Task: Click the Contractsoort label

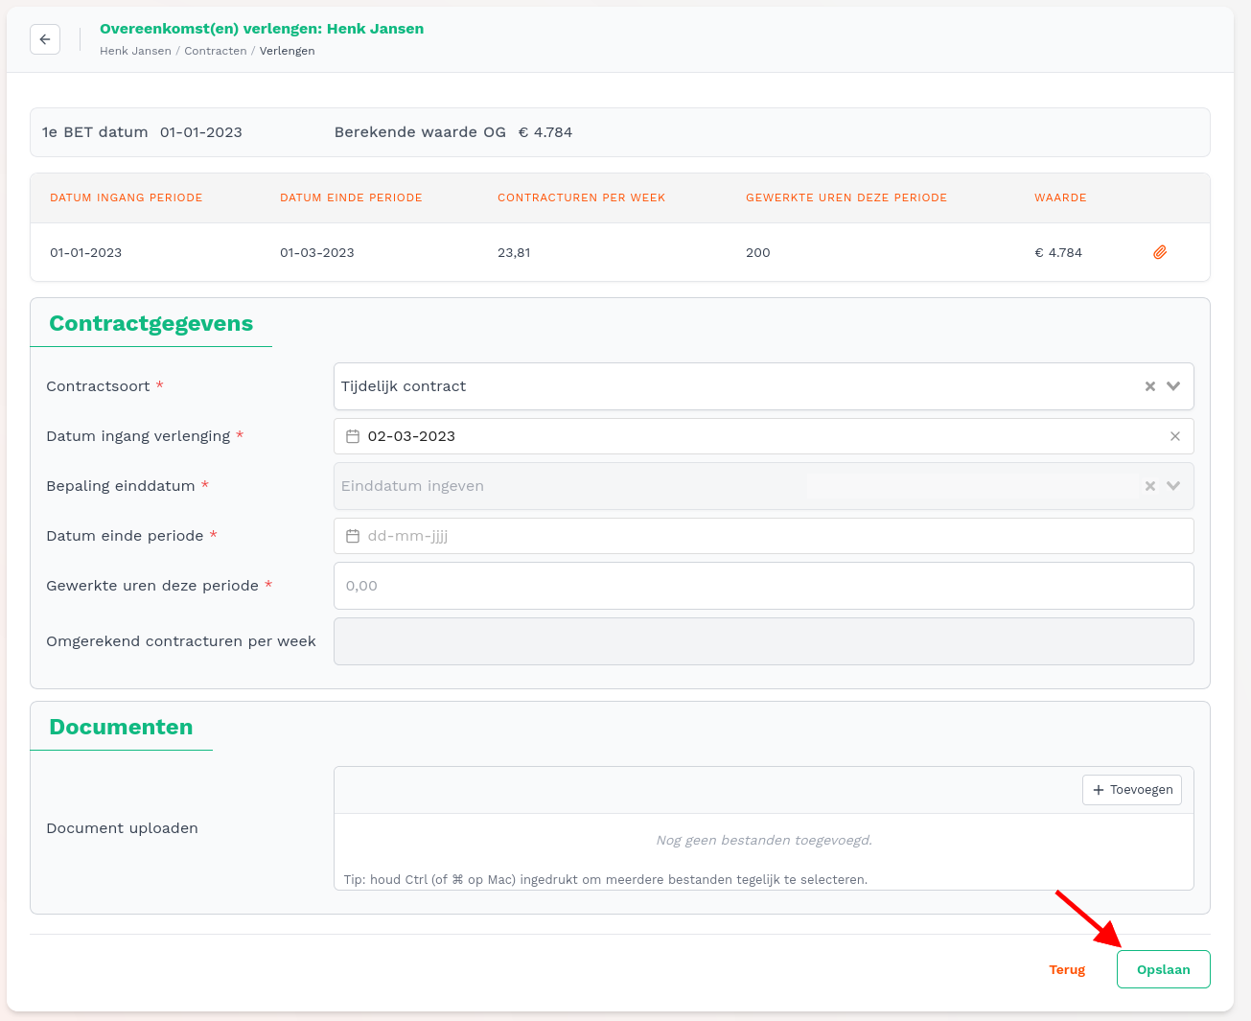Action: 98,386
